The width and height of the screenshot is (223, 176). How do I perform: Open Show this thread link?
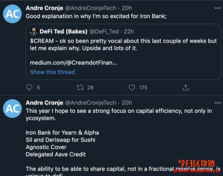[x=53, y=72]
